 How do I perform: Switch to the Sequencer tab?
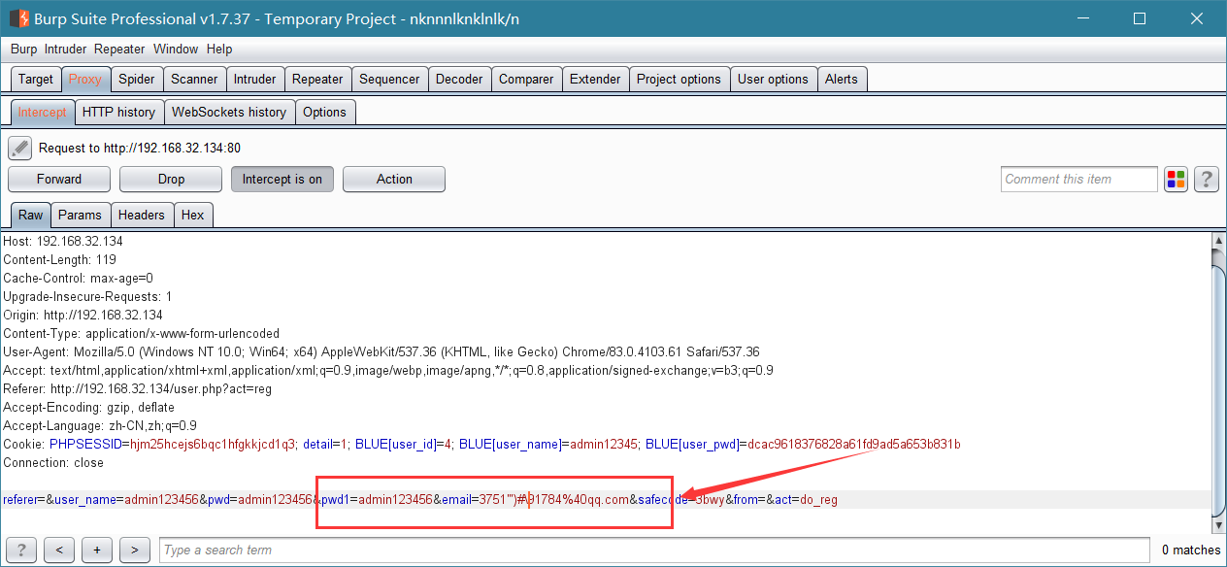click(x=389, y=80)
